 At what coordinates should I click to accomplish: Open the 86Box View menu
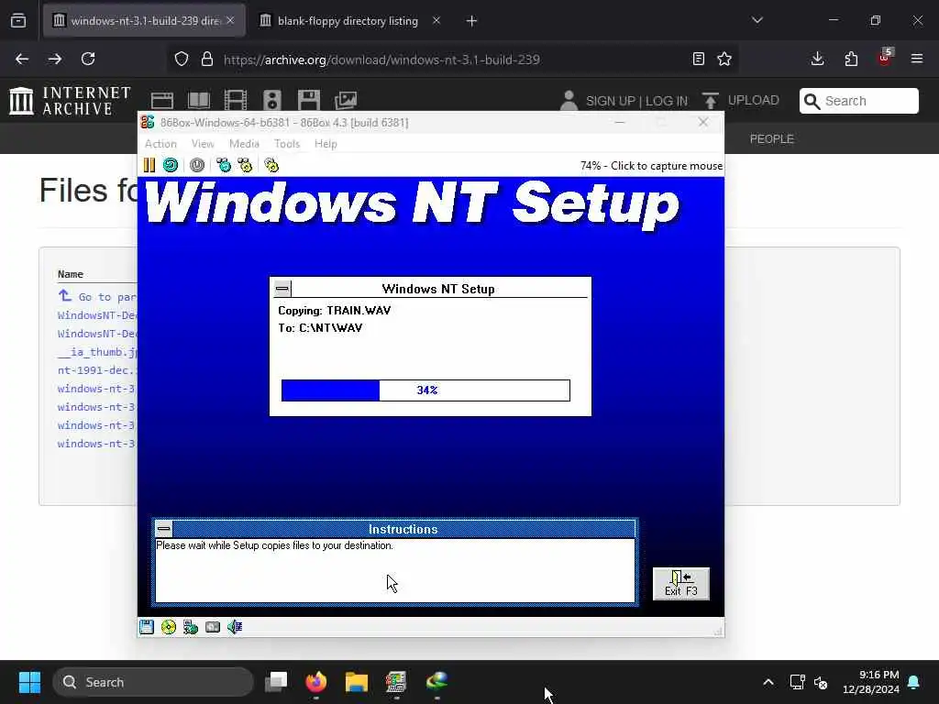203,144
